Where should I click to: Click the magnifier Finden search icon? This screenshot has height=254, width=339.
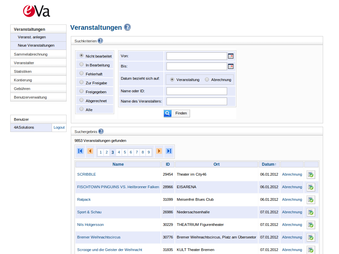(x=168, y=113)
